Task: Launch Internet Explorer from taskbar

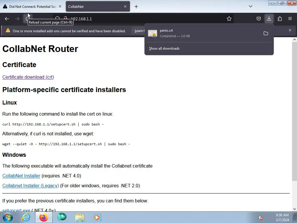Action: coord(26,217)
